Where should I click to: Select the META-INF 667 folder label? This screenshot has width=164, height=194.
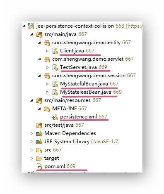70,109
